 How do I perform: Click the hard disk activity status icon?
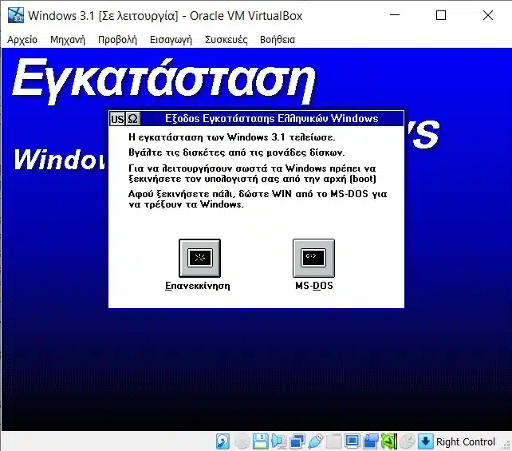pos(223,441)
